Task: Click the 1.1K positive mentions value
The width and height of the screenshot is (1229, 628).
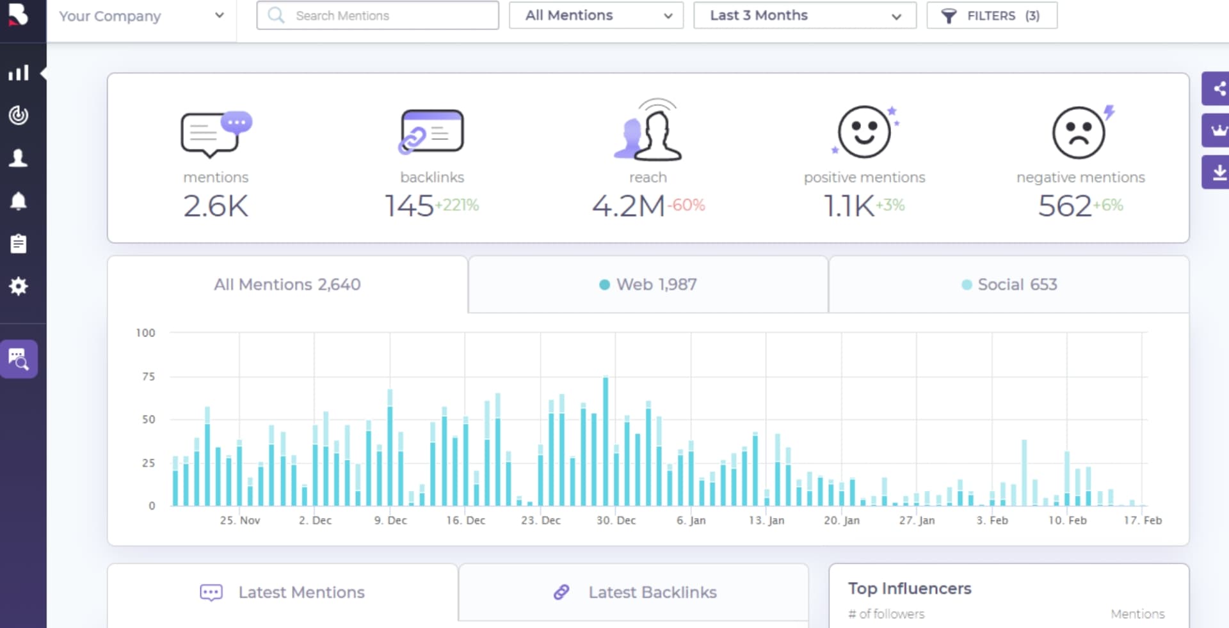Action: 849,206
